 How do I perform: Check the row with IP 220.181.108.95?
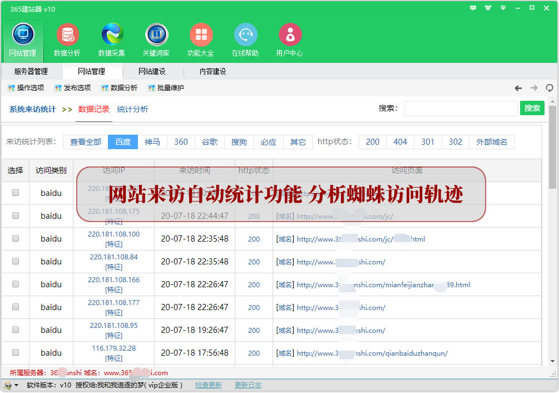point(16,330)
